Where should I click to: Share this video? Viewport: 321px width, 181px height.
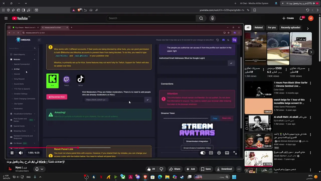coord(175,169)
